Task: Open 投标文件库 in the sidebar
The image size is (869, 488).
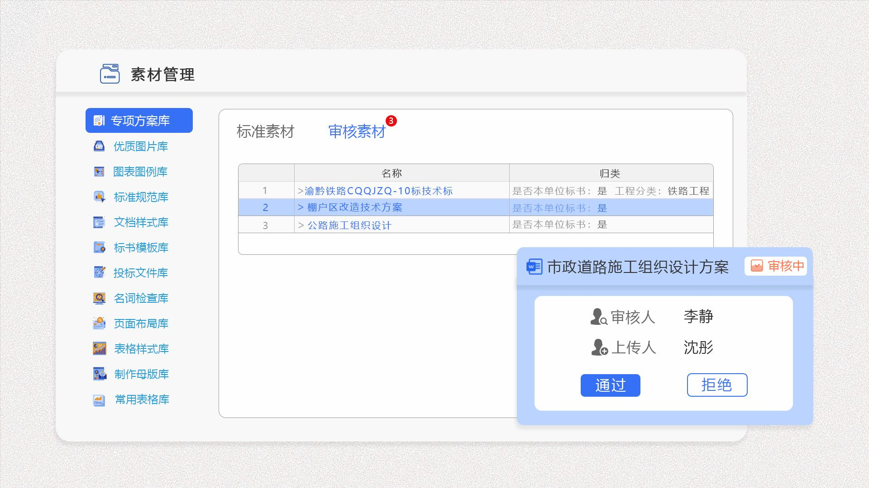Action: click(x=131, y=273)
